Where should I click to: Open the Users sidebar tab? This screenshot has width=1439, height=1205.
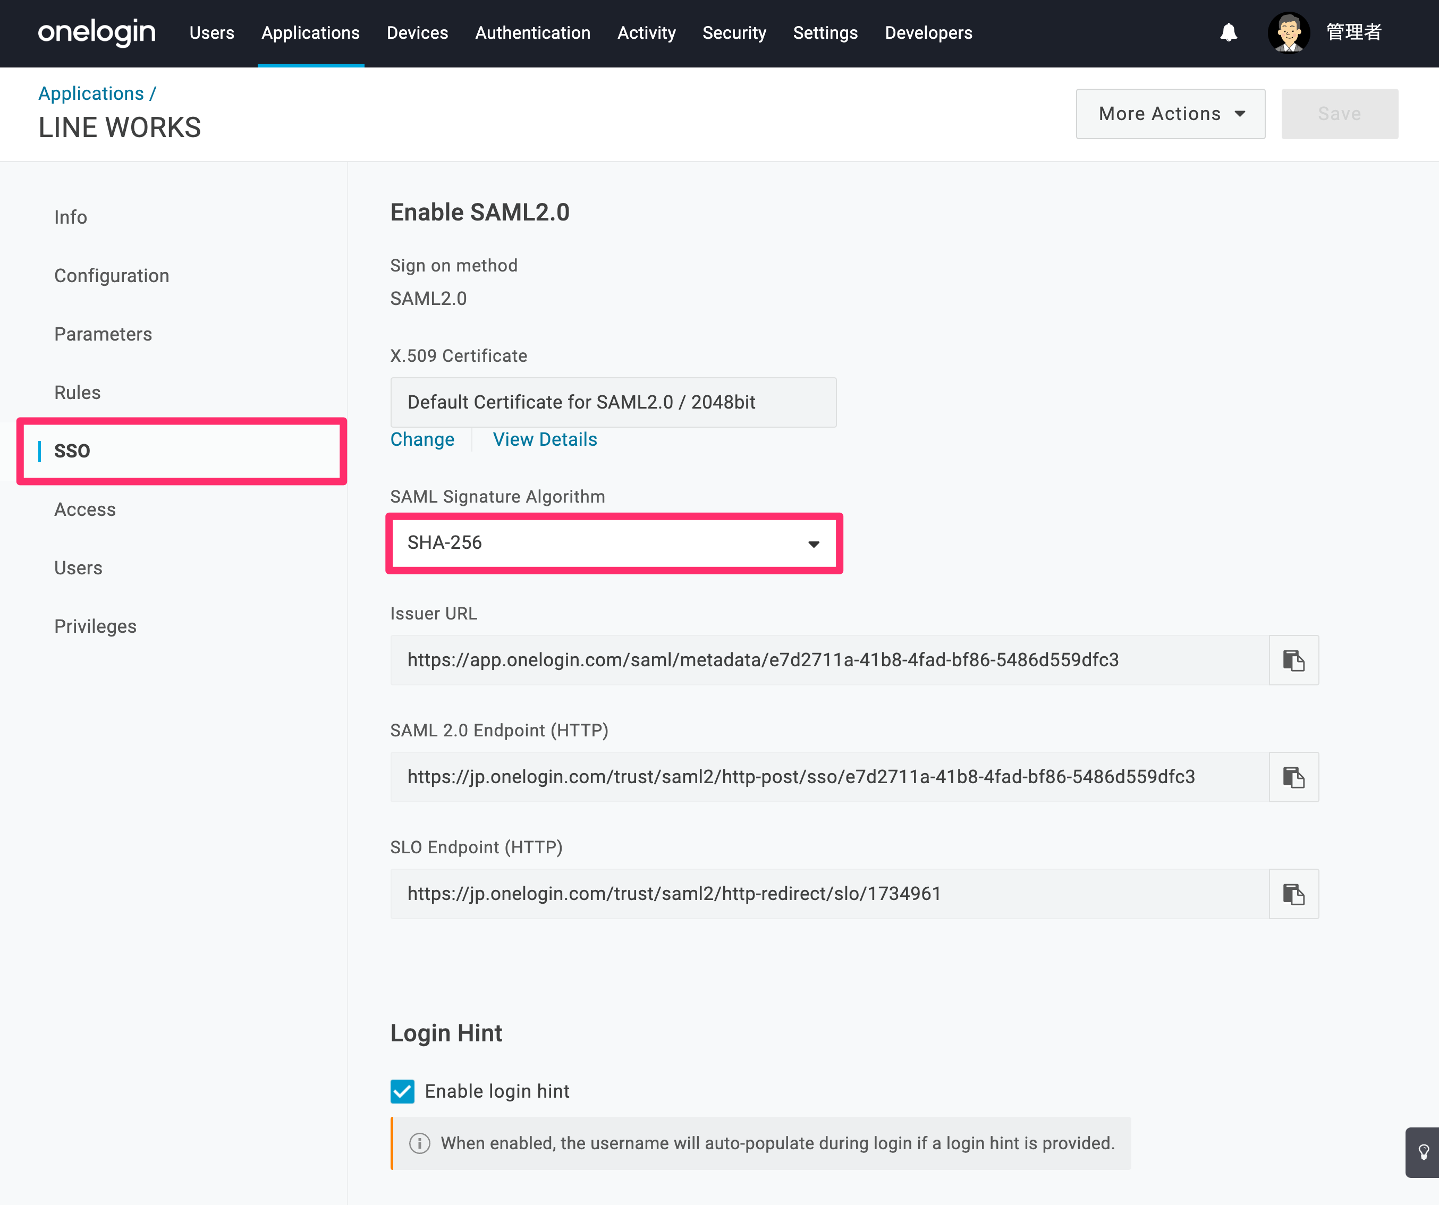tap(78, 568)
